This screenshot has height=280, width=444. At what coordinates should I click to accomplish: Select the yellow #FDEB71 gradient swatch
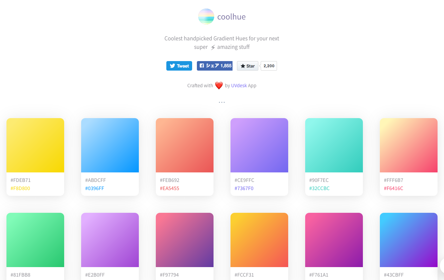tap(35, 145)
